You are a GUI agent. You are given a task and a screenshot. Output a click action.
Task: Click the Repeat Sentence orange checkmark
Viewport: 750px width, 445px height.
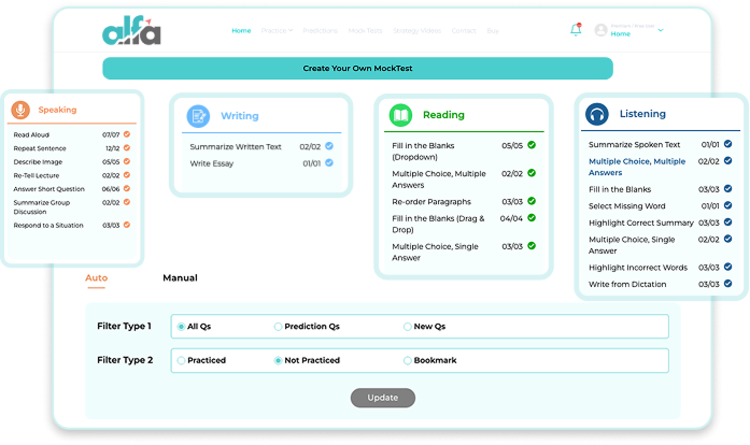(x=127, y=148)
